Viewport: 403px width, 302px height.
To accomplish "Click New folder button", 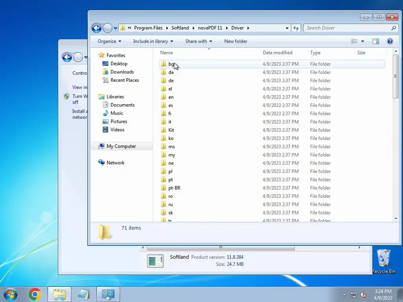I will pyautogui.click(x=236, y=41).
